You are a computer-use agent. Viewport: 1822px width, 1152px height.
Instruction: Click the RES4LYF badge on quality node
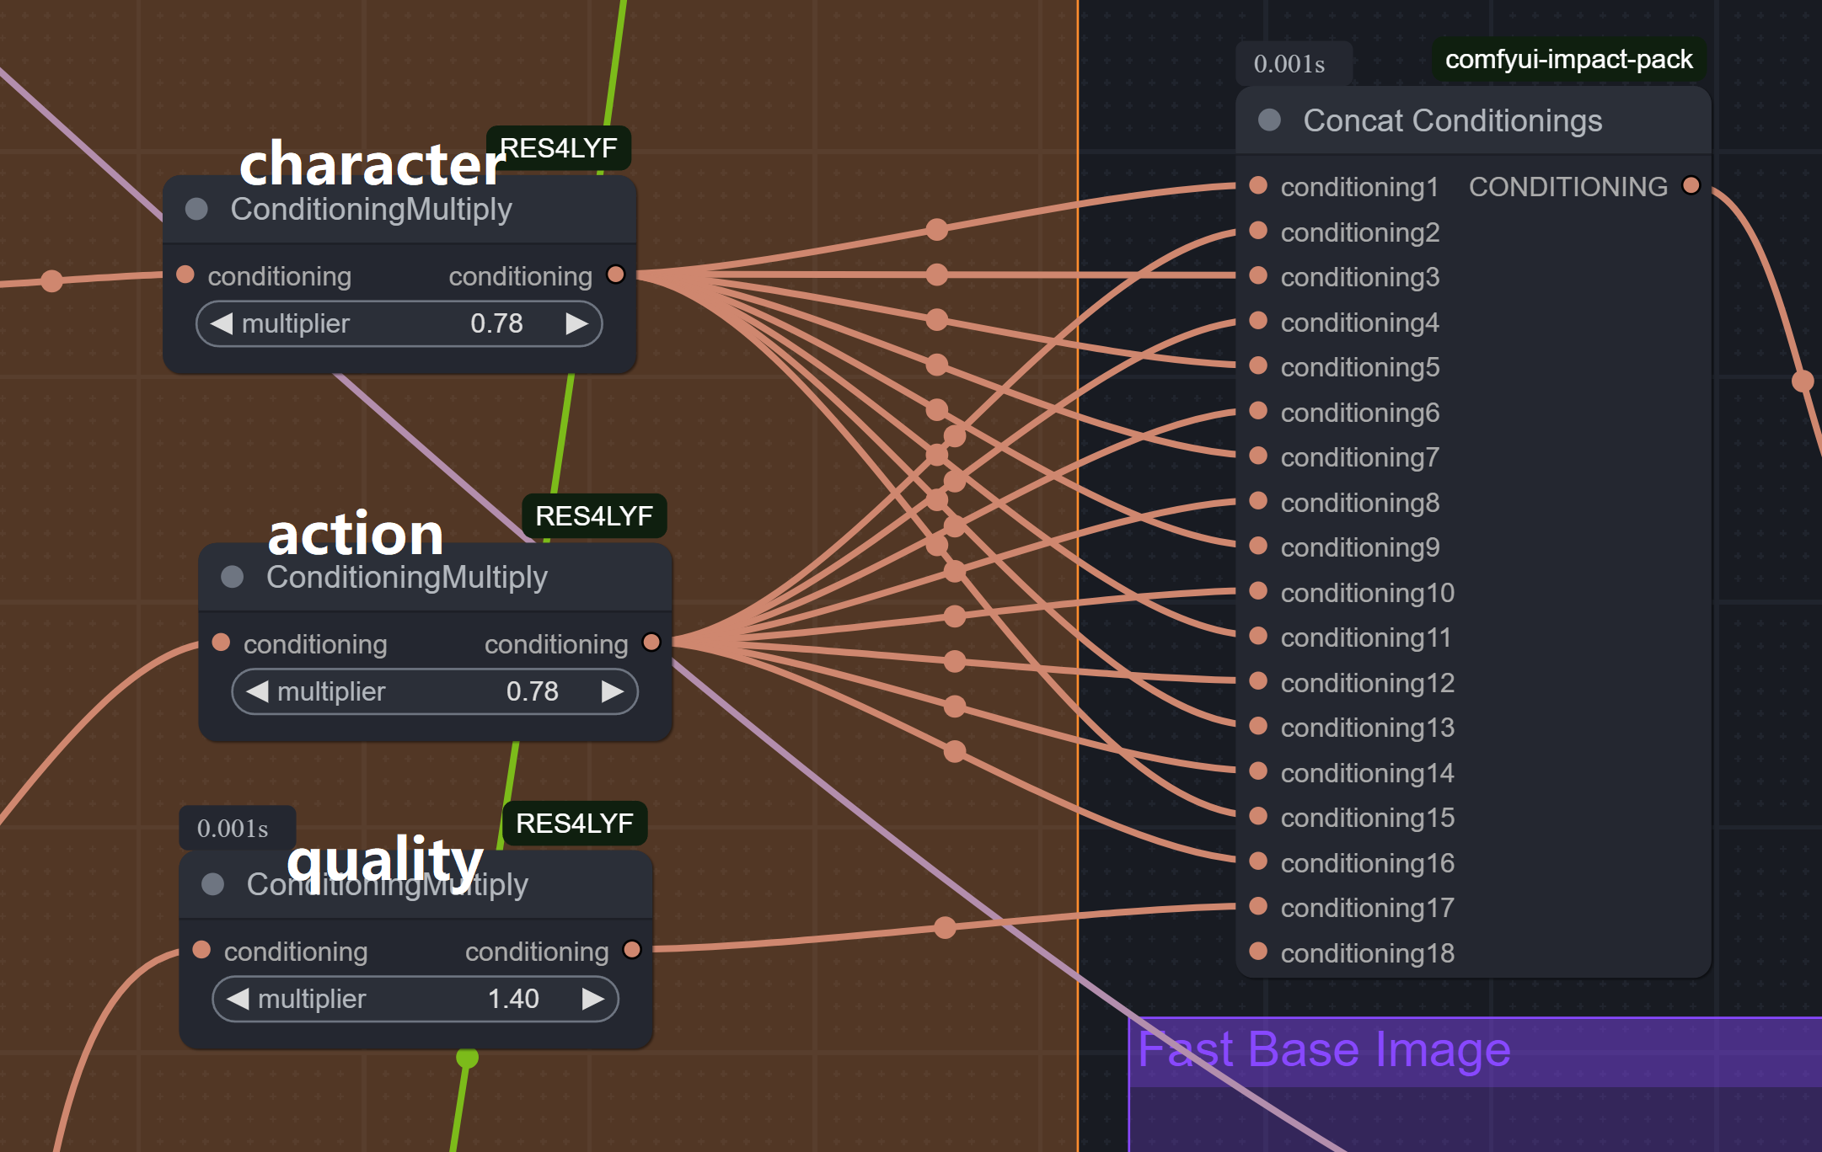pos(575,824)
